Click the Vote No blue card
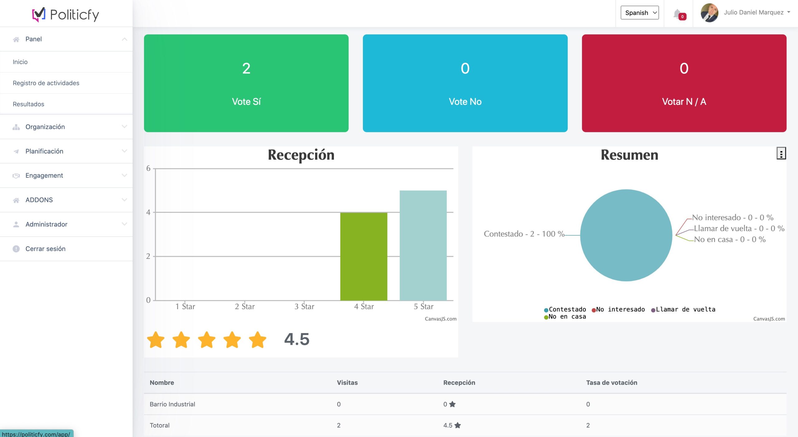The width and height of the screenshot is (798, 437). (x=465, y=83)
